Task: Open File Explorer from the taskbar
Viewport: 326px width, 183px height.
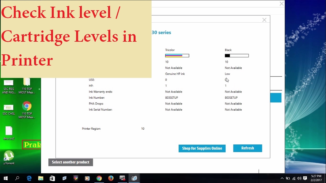Action: 41,178
